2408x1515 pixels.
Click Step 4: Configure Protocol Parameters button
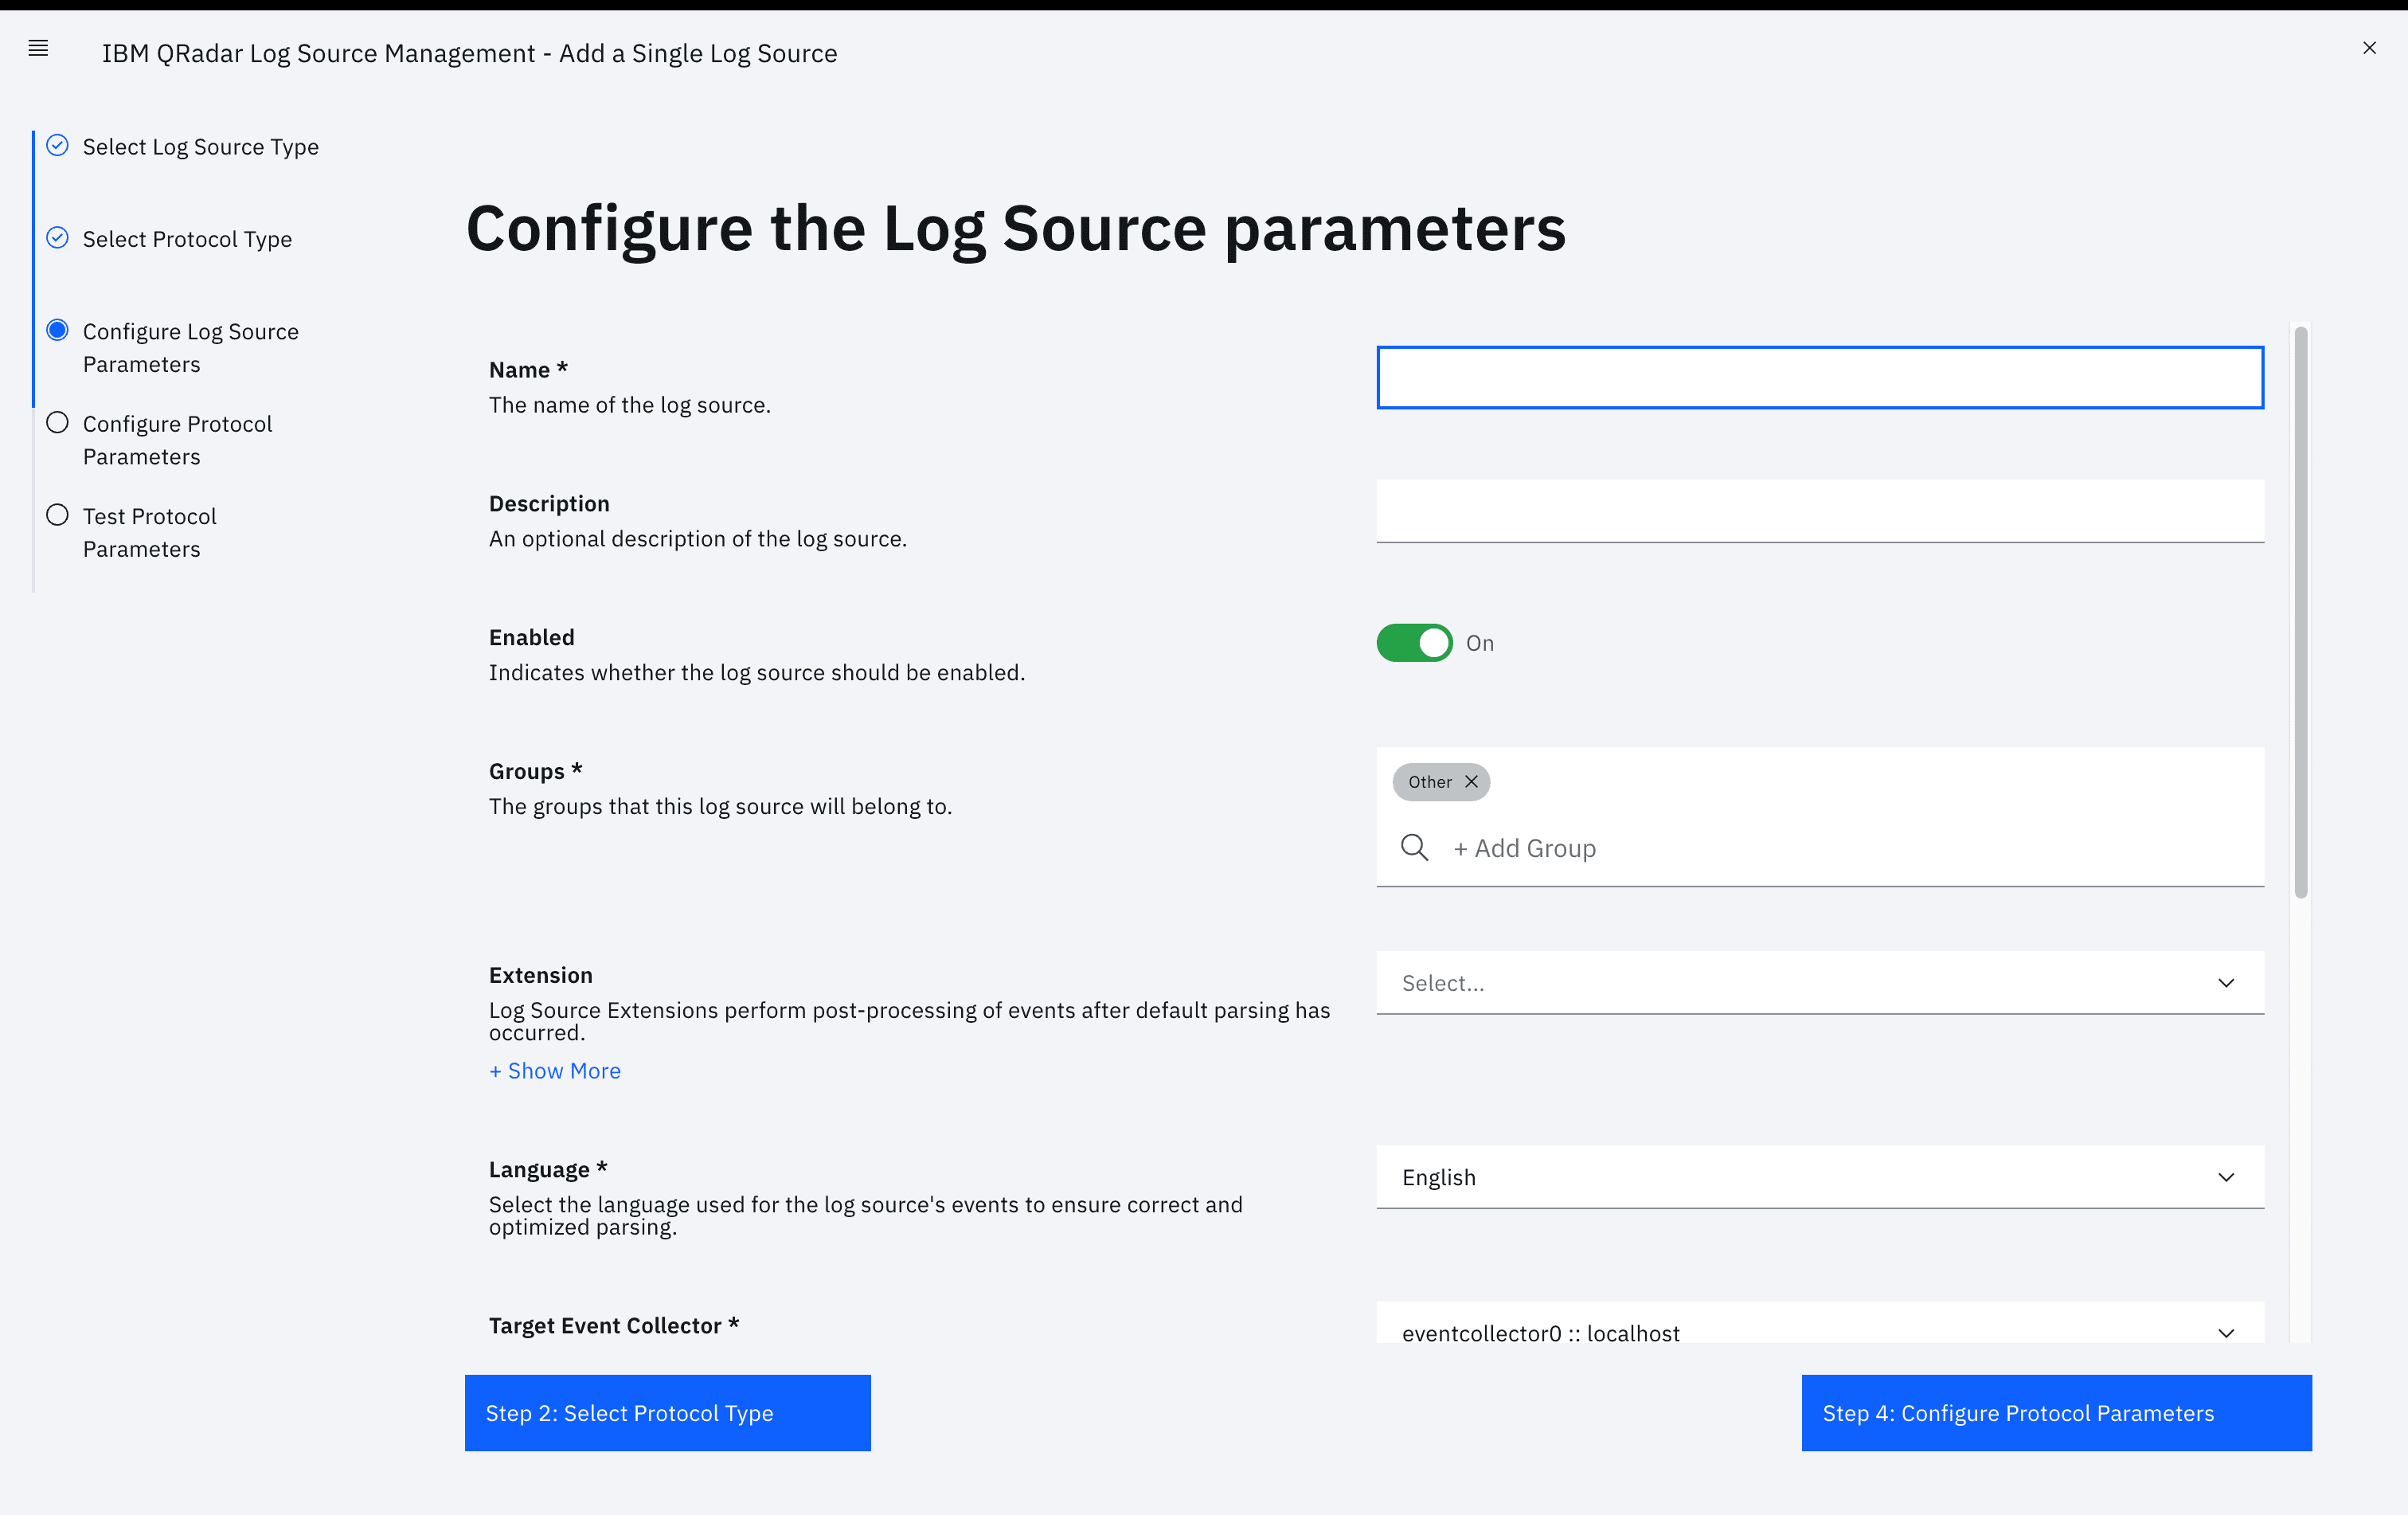pyautogui.click(x=2055, y=1412)
